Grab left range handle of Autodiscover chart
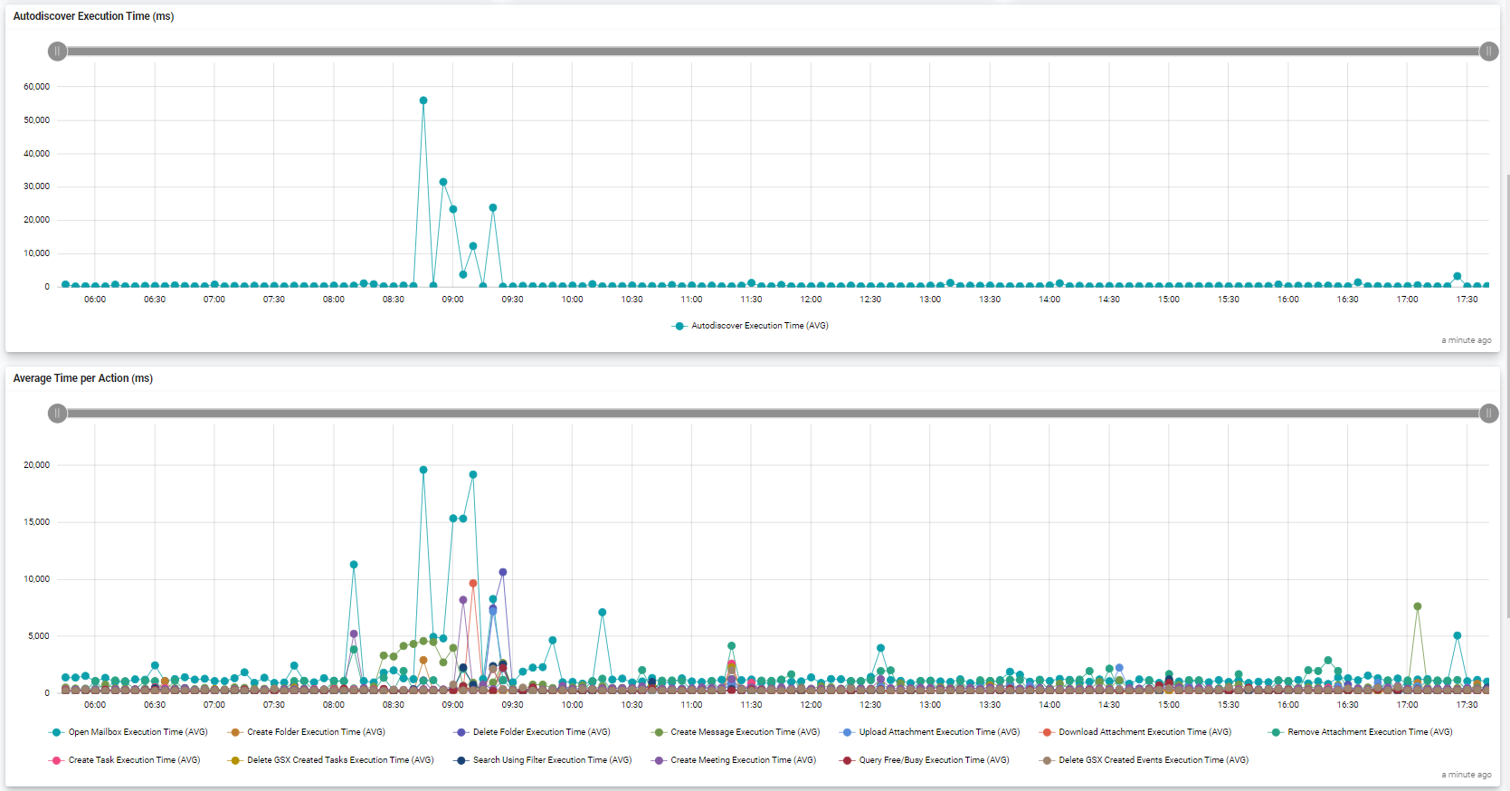The height and width of the screenshot is (791, 1510). (x=57, y=52)
